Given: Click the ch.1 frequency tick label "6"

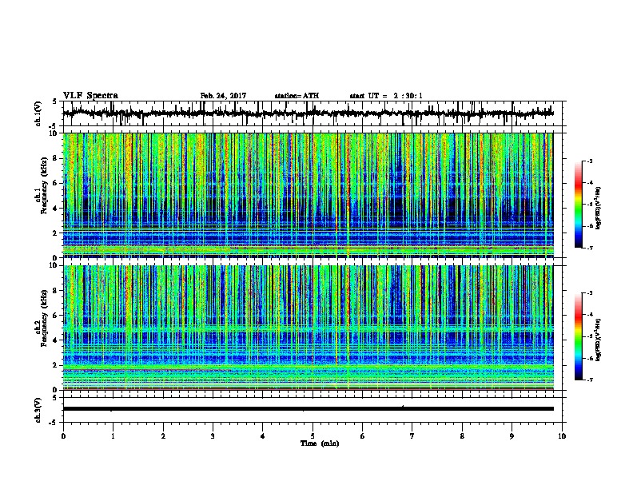Looking at the screenshot, I should 56,183.
